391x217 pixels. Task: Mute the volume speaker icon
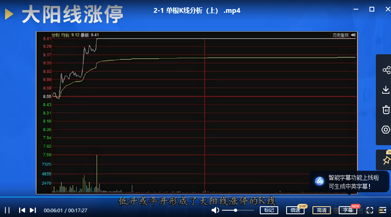pyautogui.click(x=215, y=210)
